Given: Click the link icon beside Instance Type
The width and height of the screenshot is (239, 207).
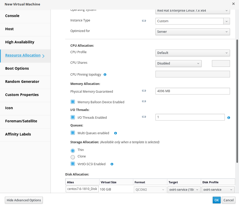Looking at the screenshot, I should (x=144, y=21).
